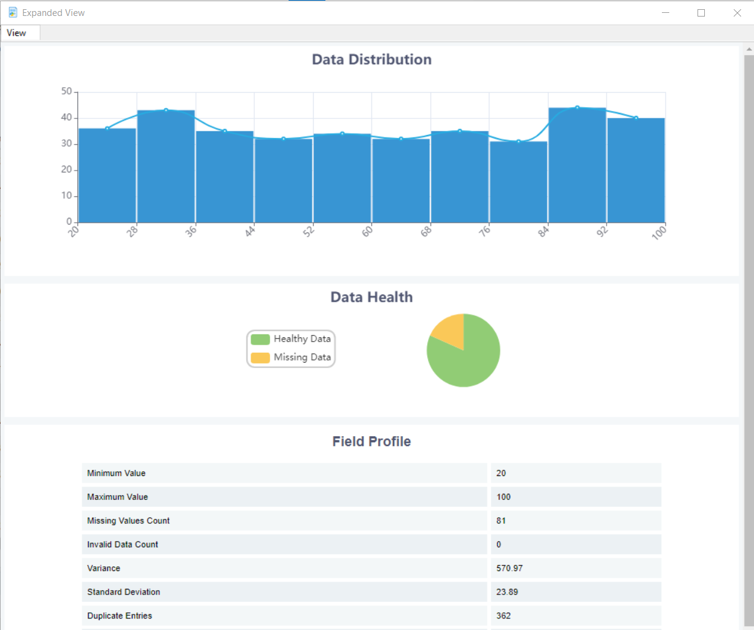754x630 pixels.
Task: Close the Expanded View window
Action: pos(737,13)
